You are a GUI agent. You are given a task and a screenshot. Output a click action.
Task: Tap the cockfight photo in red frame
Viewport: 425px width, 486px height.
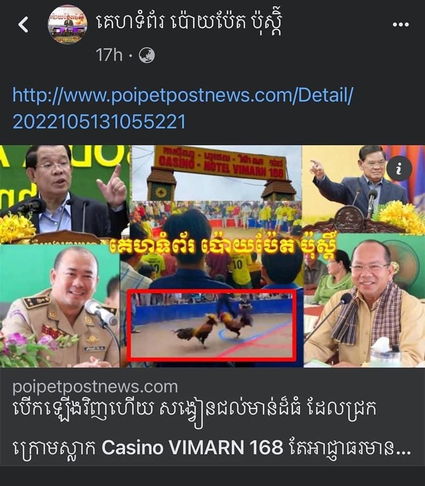pyautogui.click(x=212, y=325)
